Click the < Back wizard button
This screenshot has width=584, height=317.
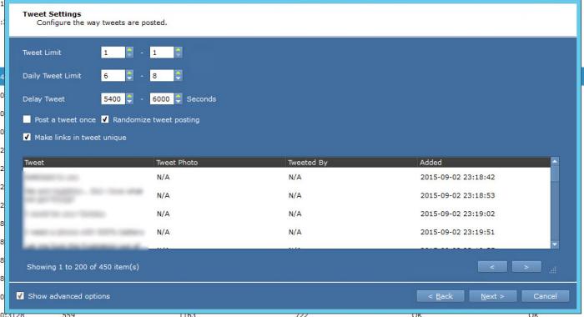click(441, 296)
